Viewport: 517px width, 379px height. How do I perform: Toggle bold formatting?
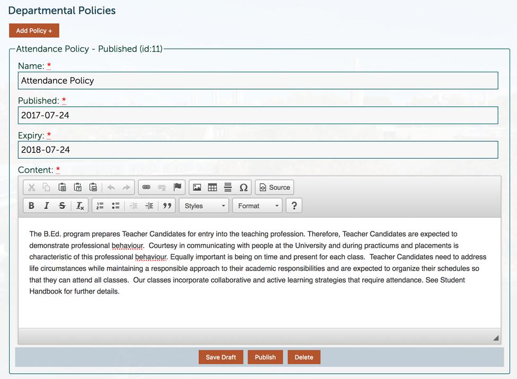pos(31,205)
